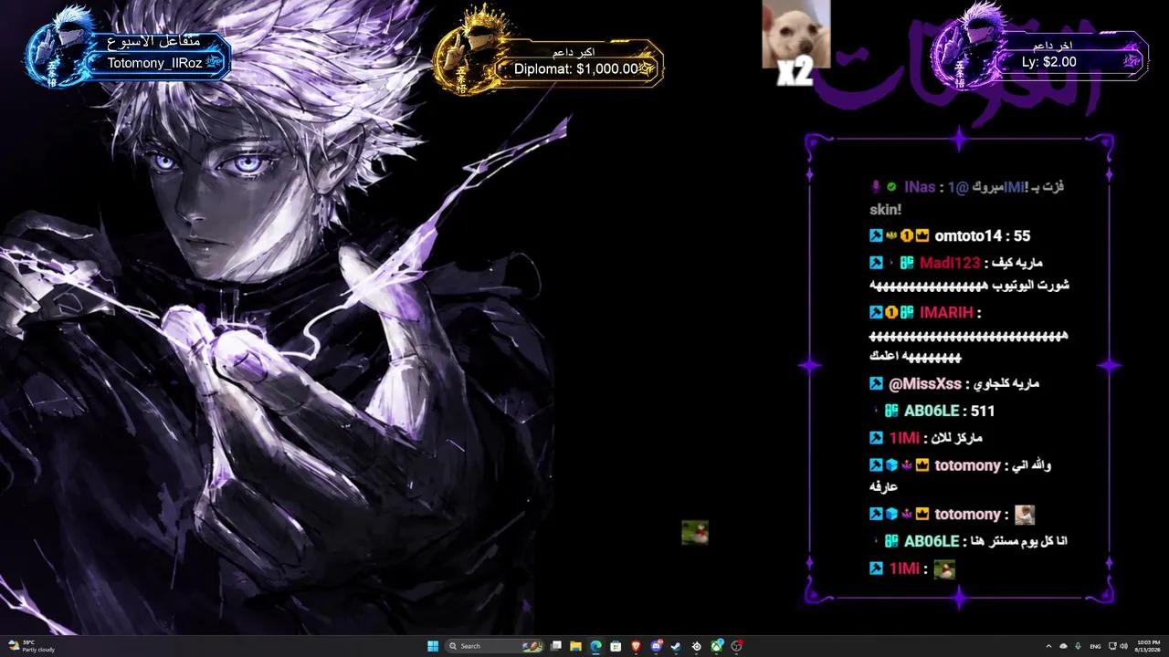This screenshot has width=1169, height=657.
Task: Click the microphone badge beside INas
Action: pyautogui.click(x=876, y=187)
